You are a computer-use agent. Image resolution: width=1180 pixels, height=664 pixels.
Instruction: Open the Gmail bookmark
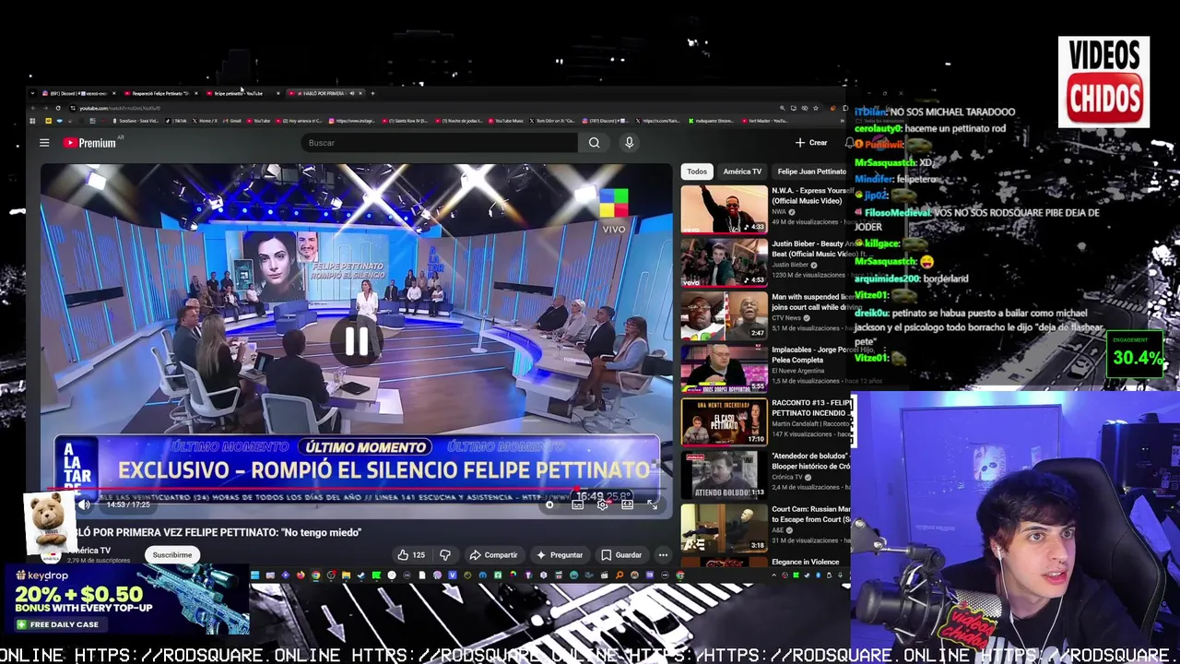232,121
